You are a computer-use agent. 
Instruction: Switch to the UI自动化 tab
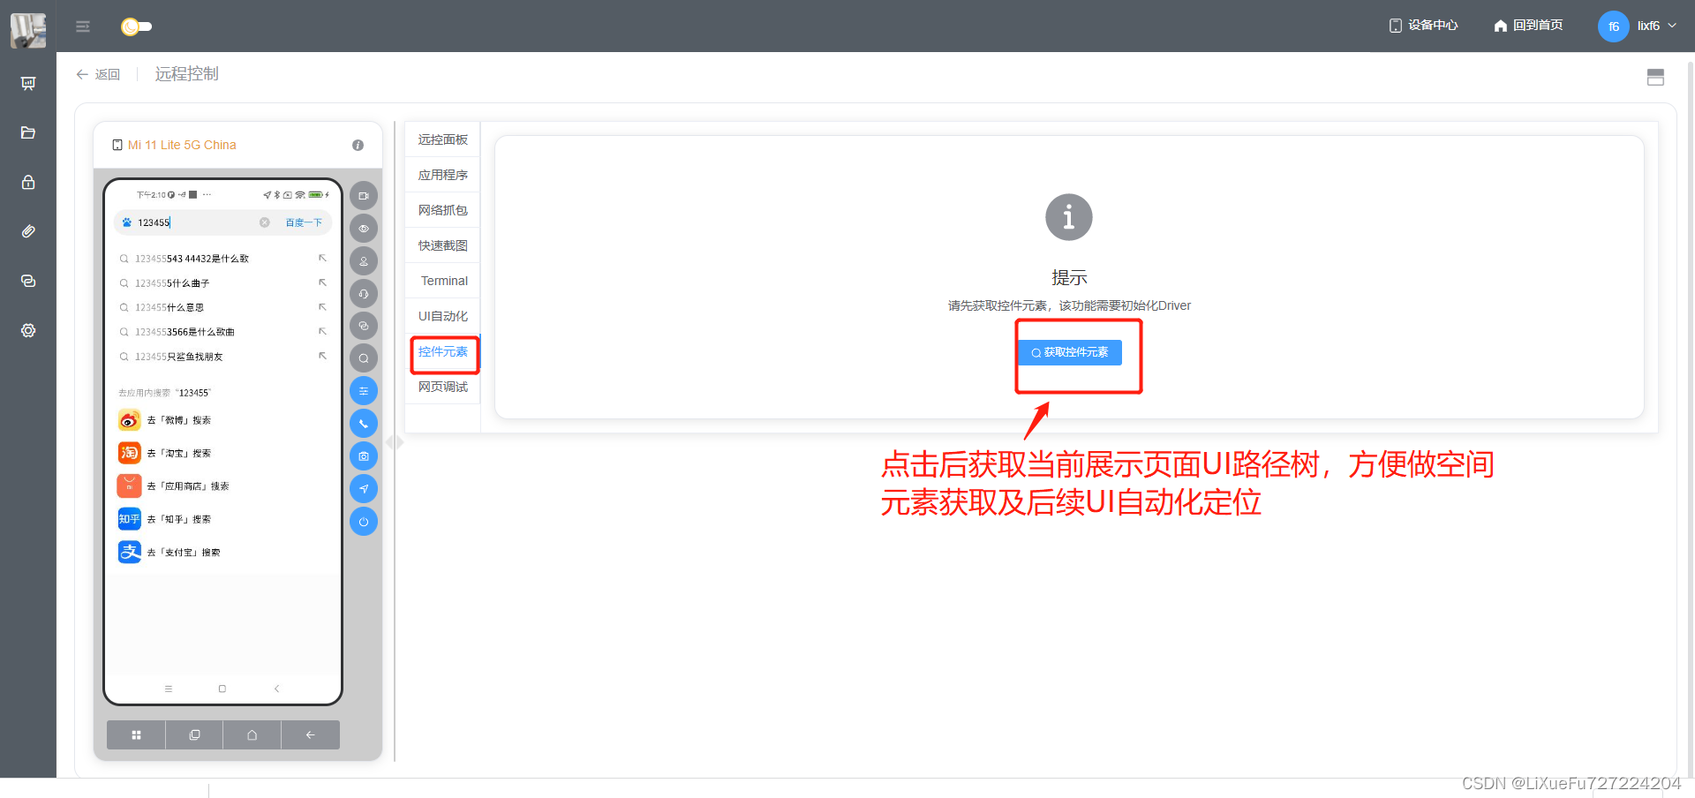(443, 316)
